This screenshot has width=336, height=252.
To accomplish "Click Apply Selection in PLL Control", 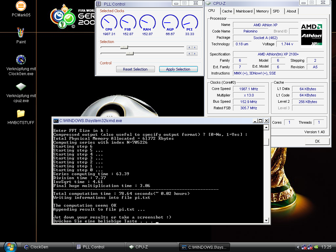I will coord(178,69).
